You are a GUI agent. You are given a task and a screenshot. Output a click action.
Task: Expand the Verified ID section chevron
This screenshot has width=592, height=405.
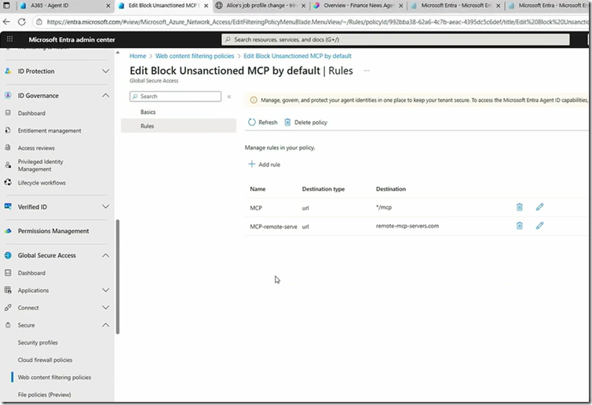coord(106,206)
